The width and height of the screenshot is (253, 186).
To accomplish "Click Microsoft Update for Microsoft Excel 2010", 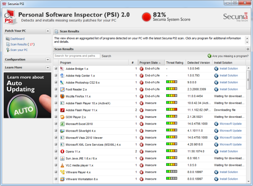I will (x=231, y=124).
